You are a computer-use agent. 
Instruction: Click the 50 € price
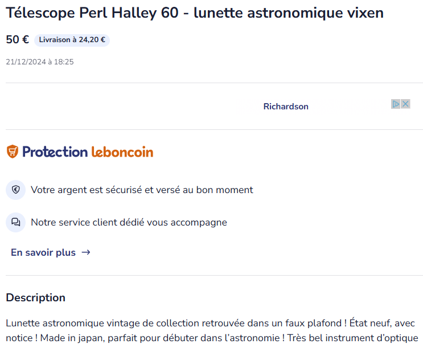coord(17,40)
